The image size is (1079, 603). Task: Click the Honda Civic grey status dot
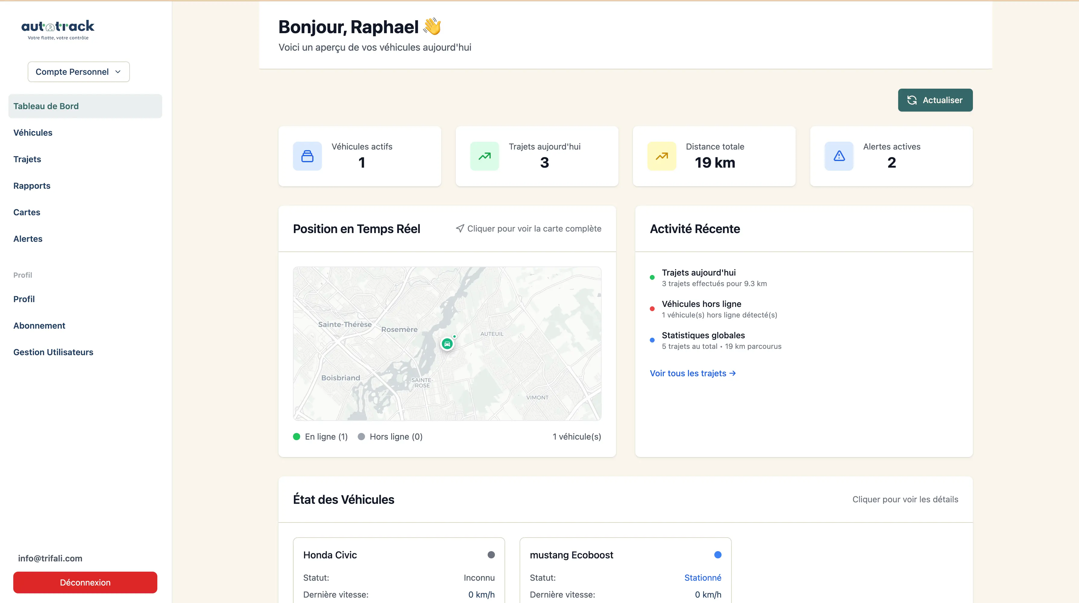[491, 554]
